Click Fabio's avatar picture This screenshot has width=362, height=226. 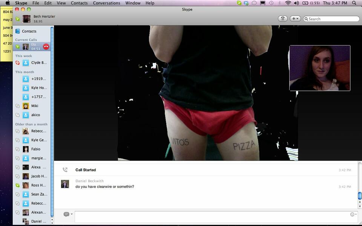pyautogui.click(x=26, y=149)
